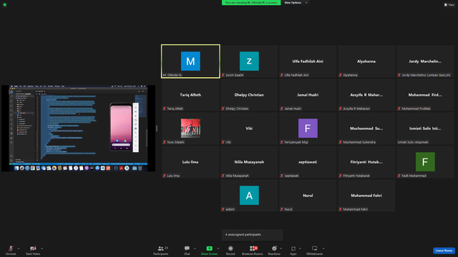Screen dimensions: 458x257
Task: Select the Viki participant tile
Action: coord(249,128)
